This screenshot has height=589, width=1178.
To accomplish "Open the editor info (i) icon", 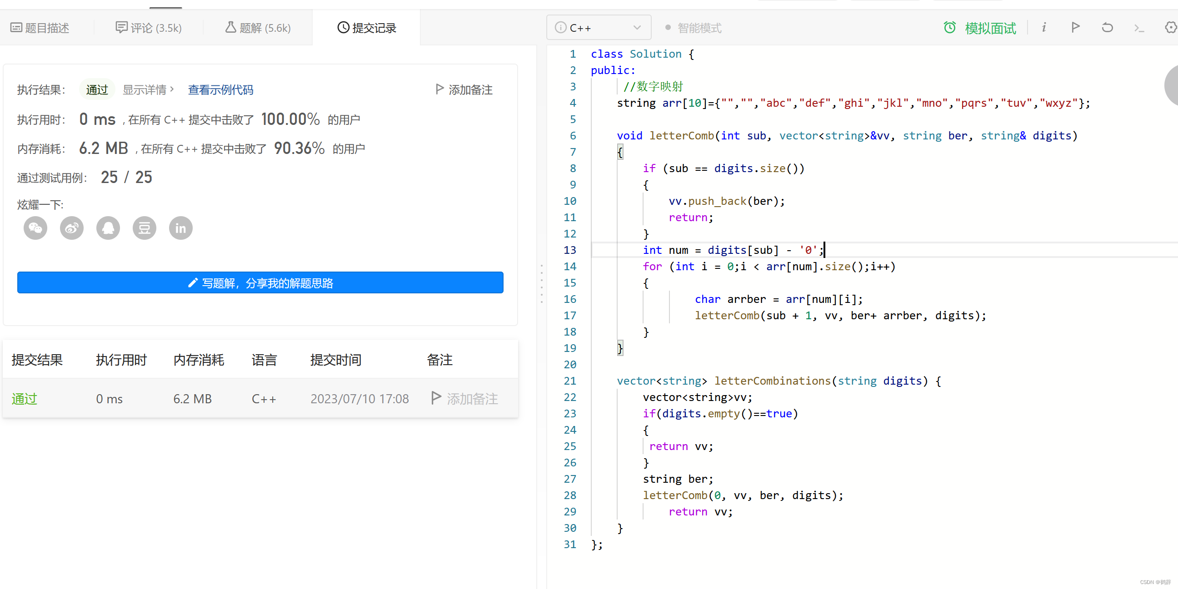I will [x=1044, y=27].
